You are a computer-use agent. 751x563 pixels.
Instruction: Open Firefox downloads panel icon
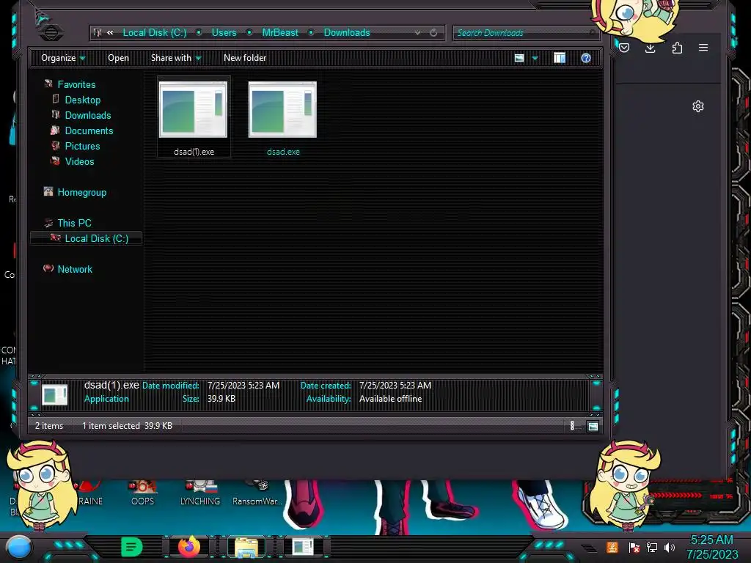(x=650, y=48)
